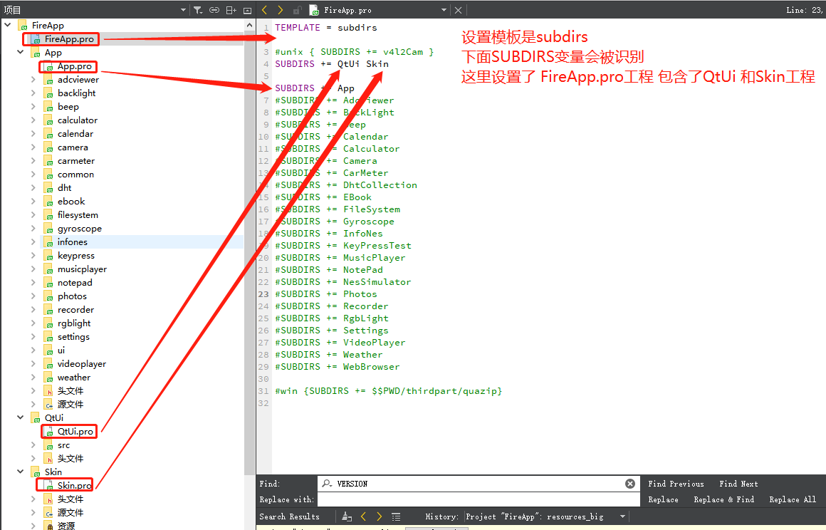Select QtUi.pro in the project tree
The image size is (826, 530).
tap(75, 432)
